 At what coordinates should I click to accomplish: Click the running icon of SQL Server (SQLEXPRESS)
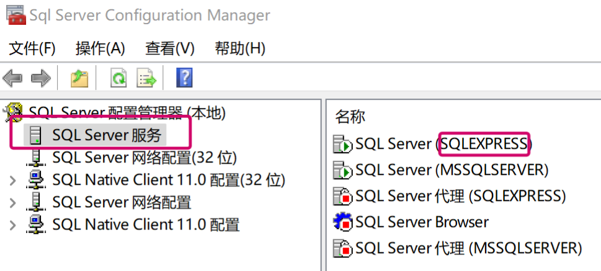point(342,144)
